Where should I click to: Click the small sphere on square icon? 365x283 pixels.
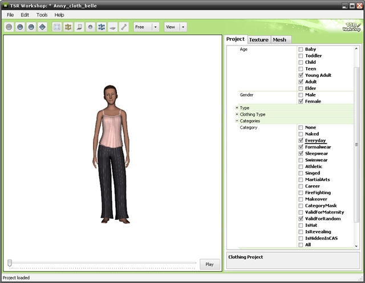click(x=90, y=27)
